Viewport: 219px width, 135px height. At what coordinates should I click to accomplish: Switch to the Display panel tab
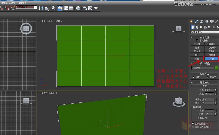[212, 21]
